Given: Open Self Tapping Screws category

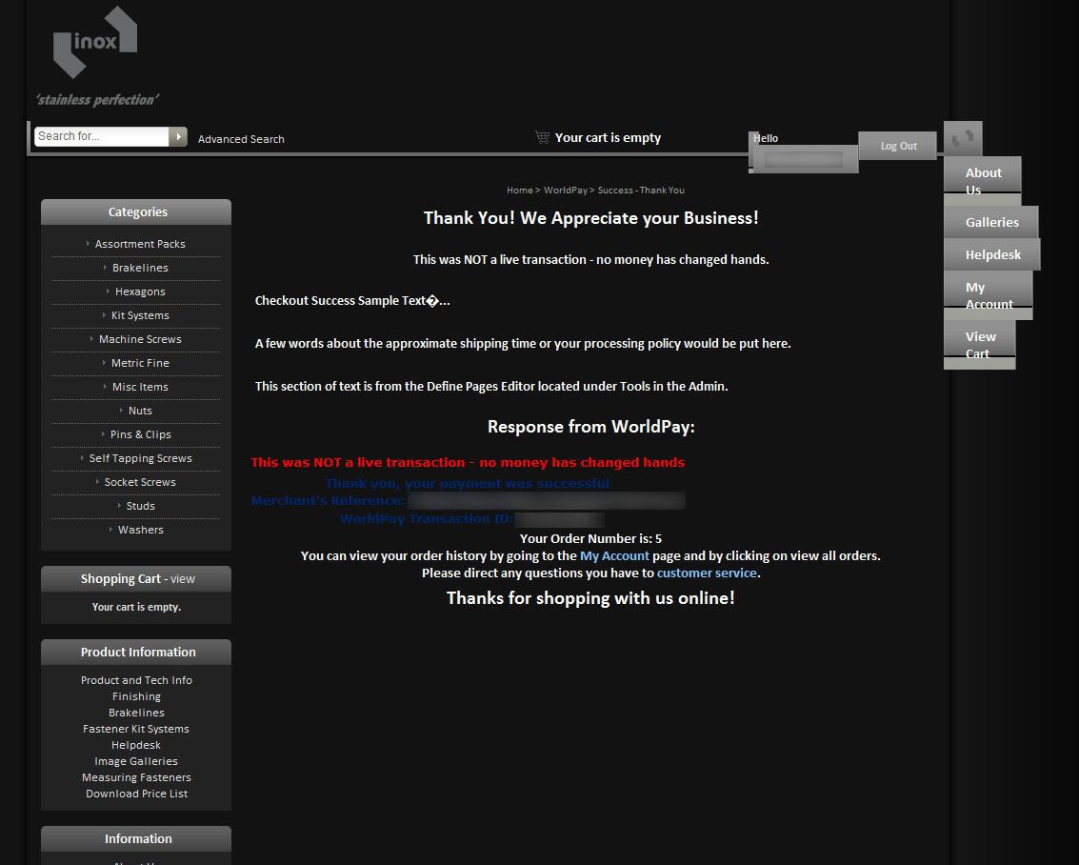Looking at the screenshot, I should (x=140, y=458).
